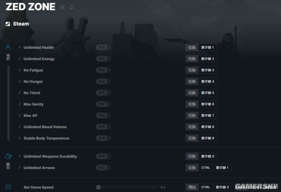
Task: Click the favorite star icon beside ZED ZONE
Action: (62, 7)
